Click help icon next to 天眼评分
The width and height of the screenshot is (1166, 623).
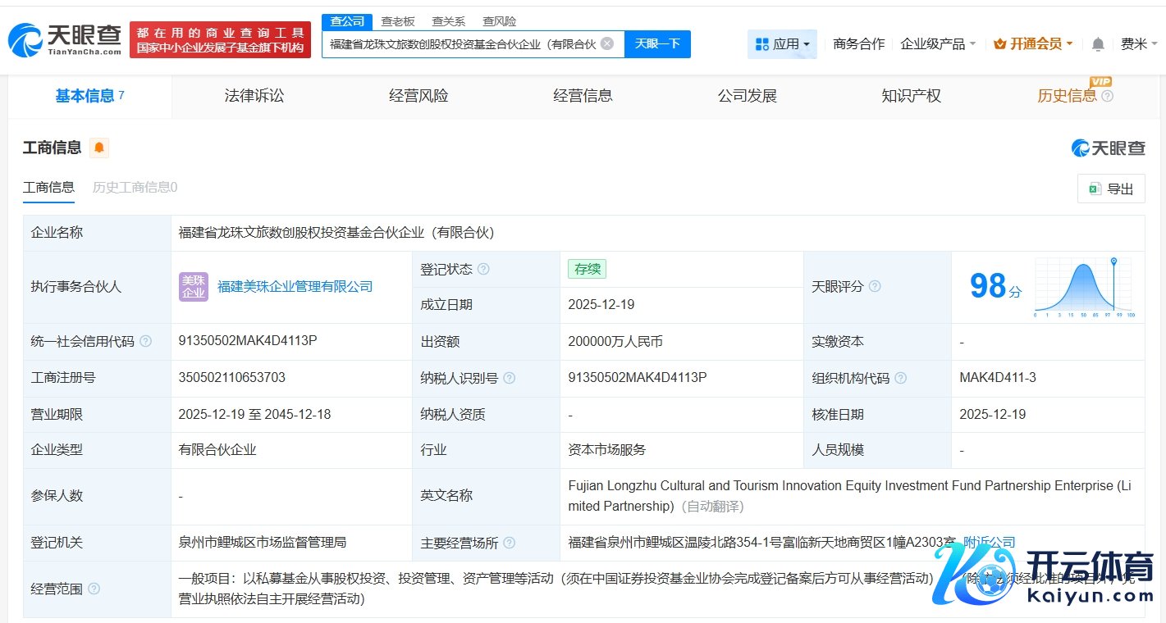tap(875, 286)
